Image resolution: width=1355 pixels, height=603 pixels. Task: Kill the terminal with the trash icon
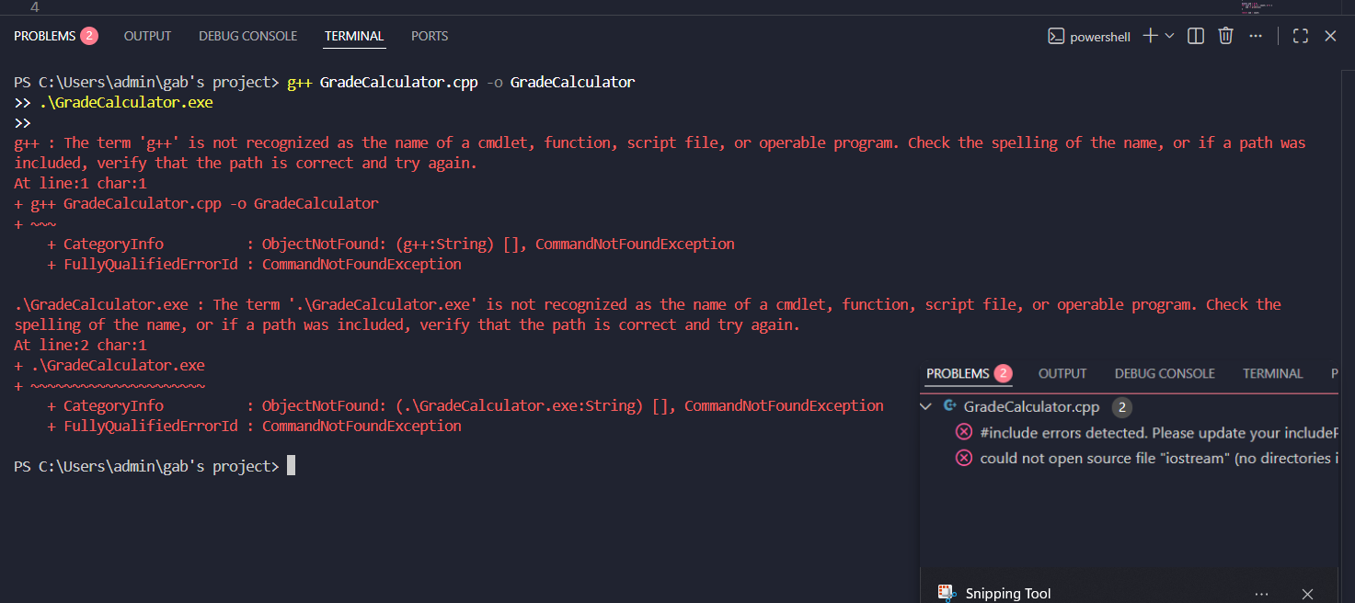(x=1225, y=36)
